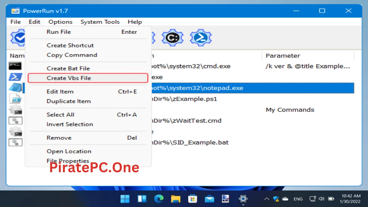
Task: Choose File Properties menu entry
Action: (x=88, y=161)
